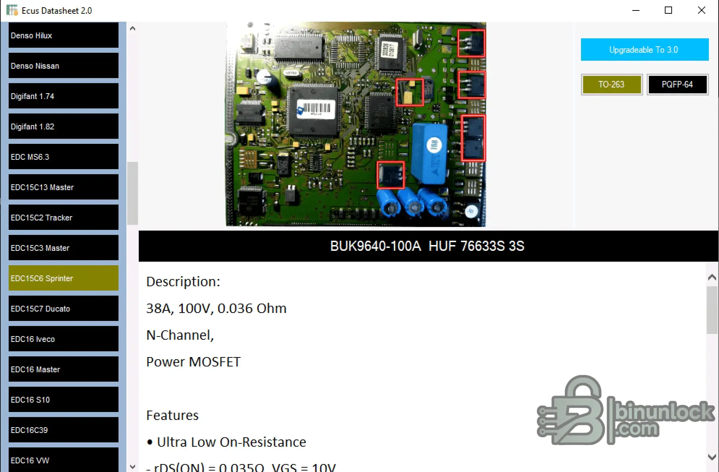Choose Digifant 1.82 in sidebar
719x472 pixels.
point(64,126)
